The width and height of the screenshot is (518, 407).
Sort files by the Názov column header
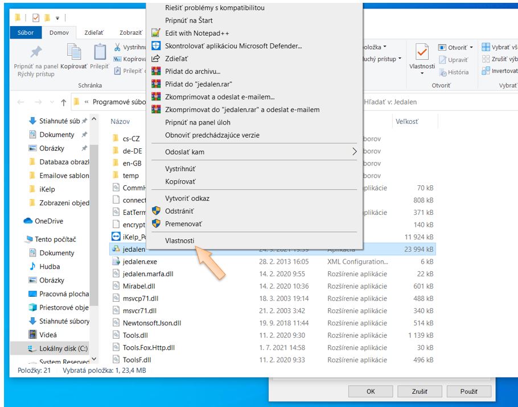(x=121, y=122)
